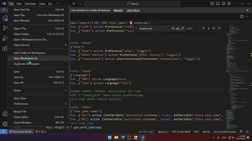Open the Run and Debug view
This screenshot has width=252, height=141.
tap(5, 38)
